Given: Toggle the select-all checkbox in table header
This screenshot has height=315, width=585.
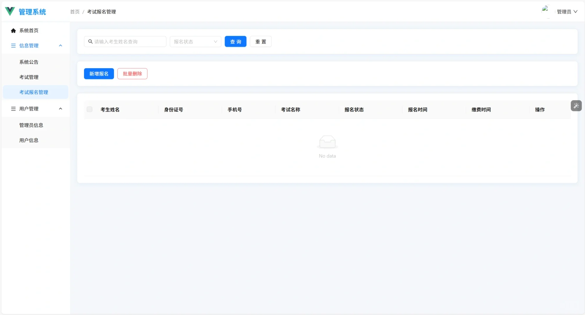Looking at the screenshot, I should coord(90,109).
